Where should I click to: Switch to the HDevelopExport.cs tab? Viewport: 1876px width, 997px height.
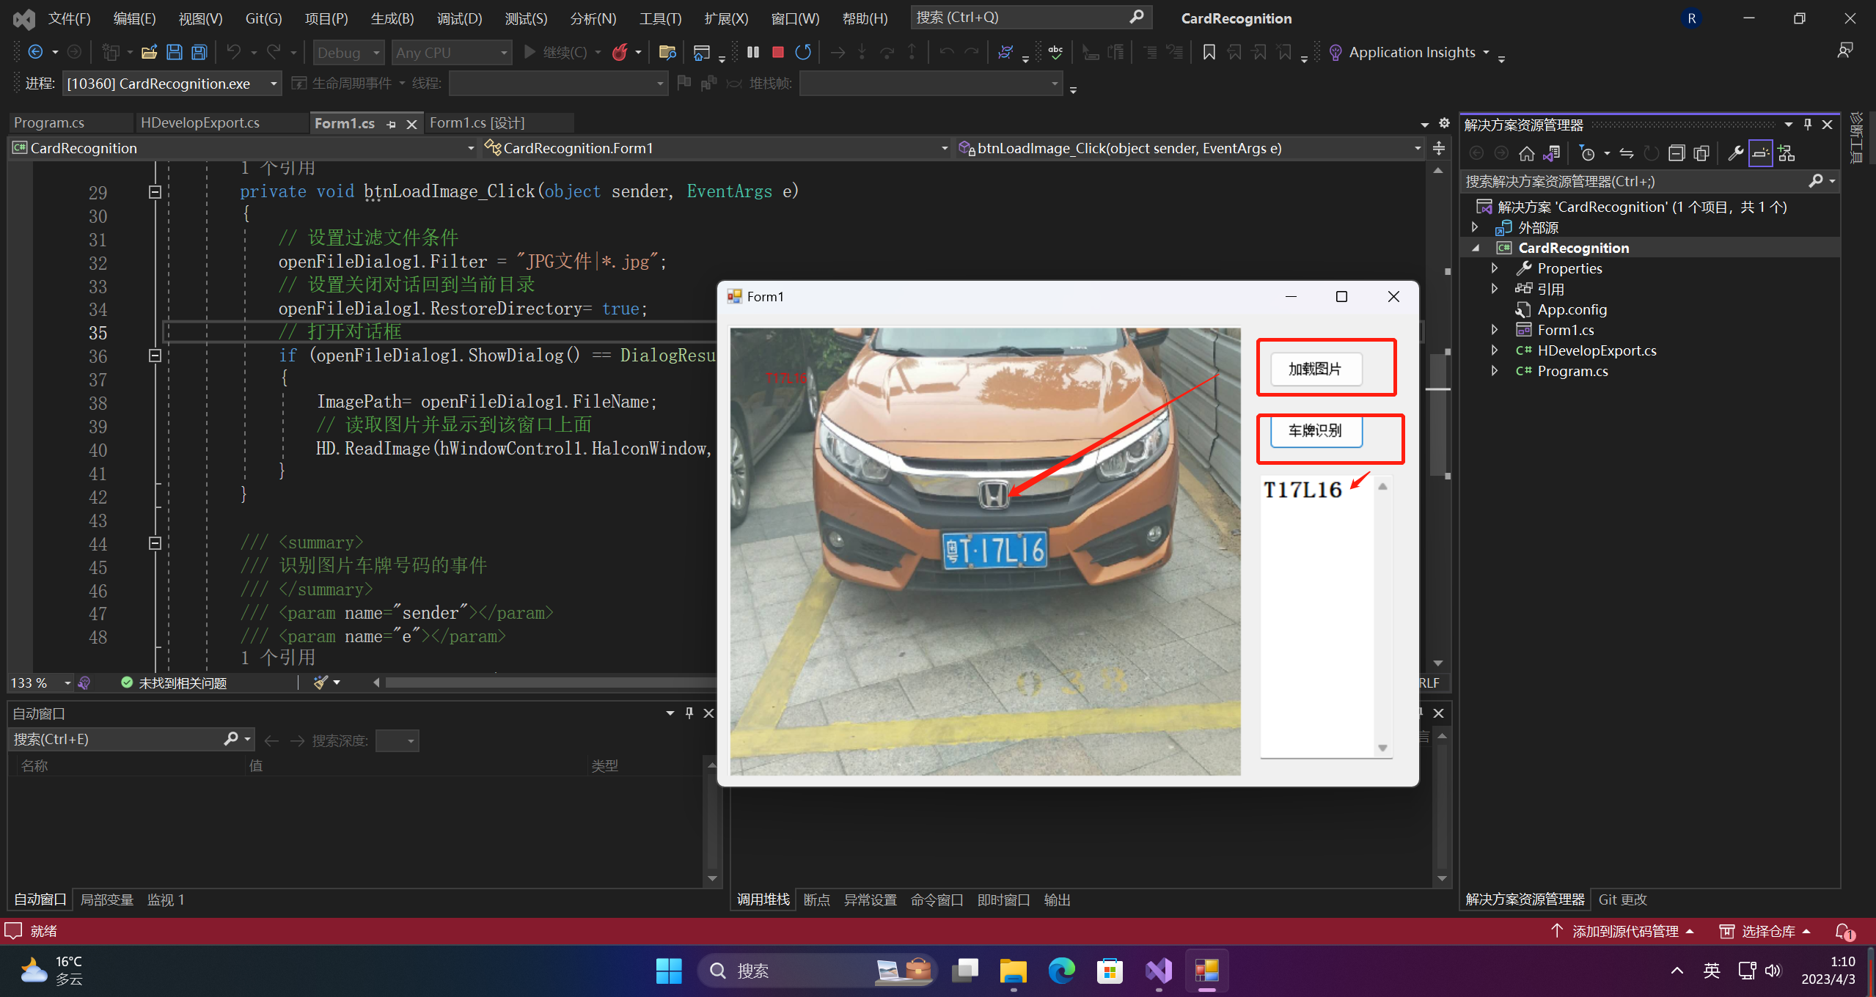(x=199, y=122)
